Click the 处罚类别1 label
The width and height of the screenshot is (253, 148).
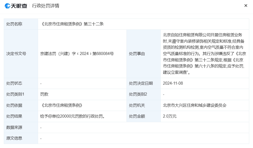pyautogui.click(x=15, y=94)
